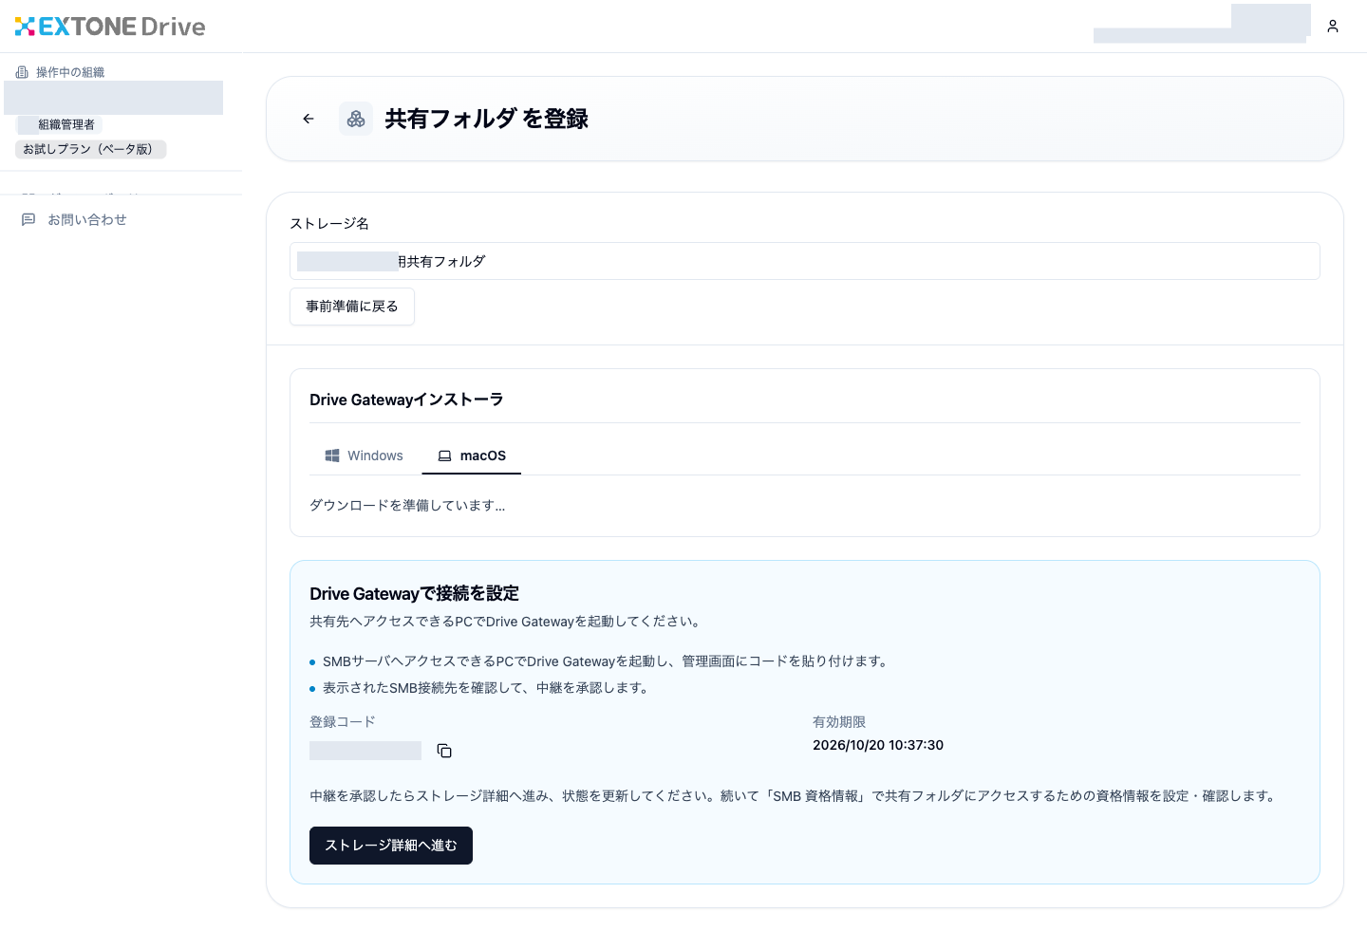This screenshot has height=949, width=1367.
Task: Click the 共有フォルダ を登録 page title
Action: [x=486, y=119]
